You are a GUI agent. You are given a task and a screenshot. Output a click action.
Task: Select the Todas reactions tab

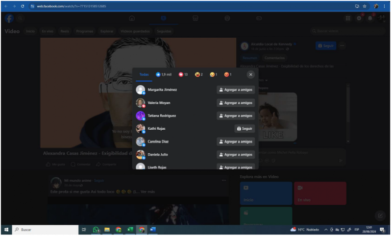pos(144,75)
